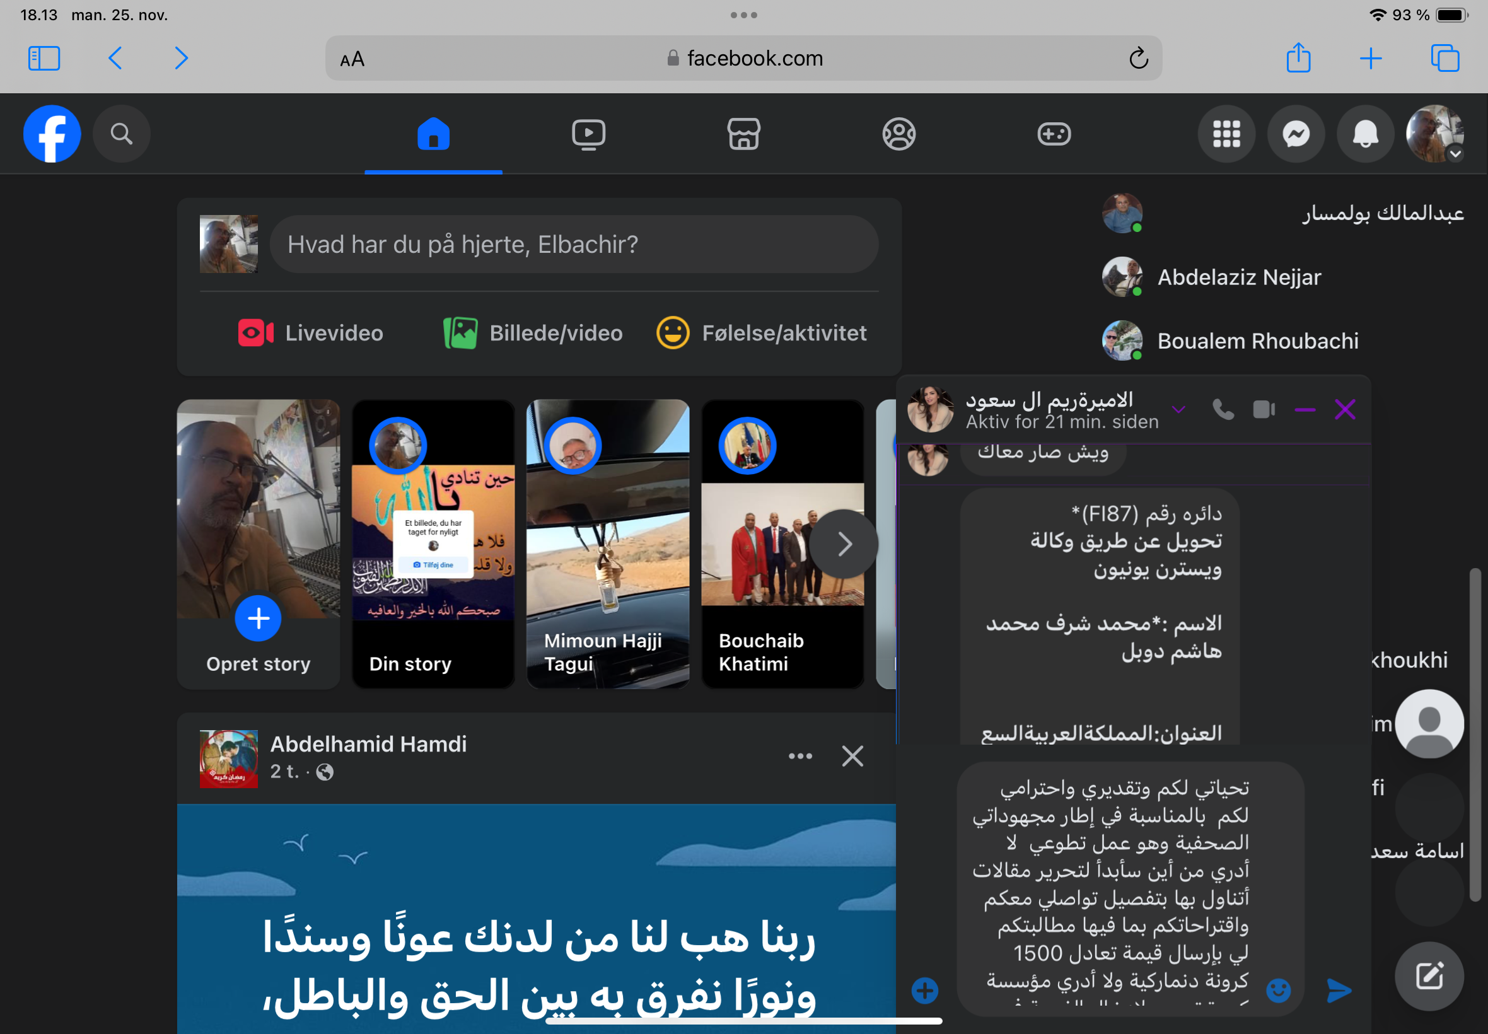Image resolution: width=1488 pixels, height=1034 pixels.
Task: Toggle the Safari sidebar
Action: click(x=44, y=58)
